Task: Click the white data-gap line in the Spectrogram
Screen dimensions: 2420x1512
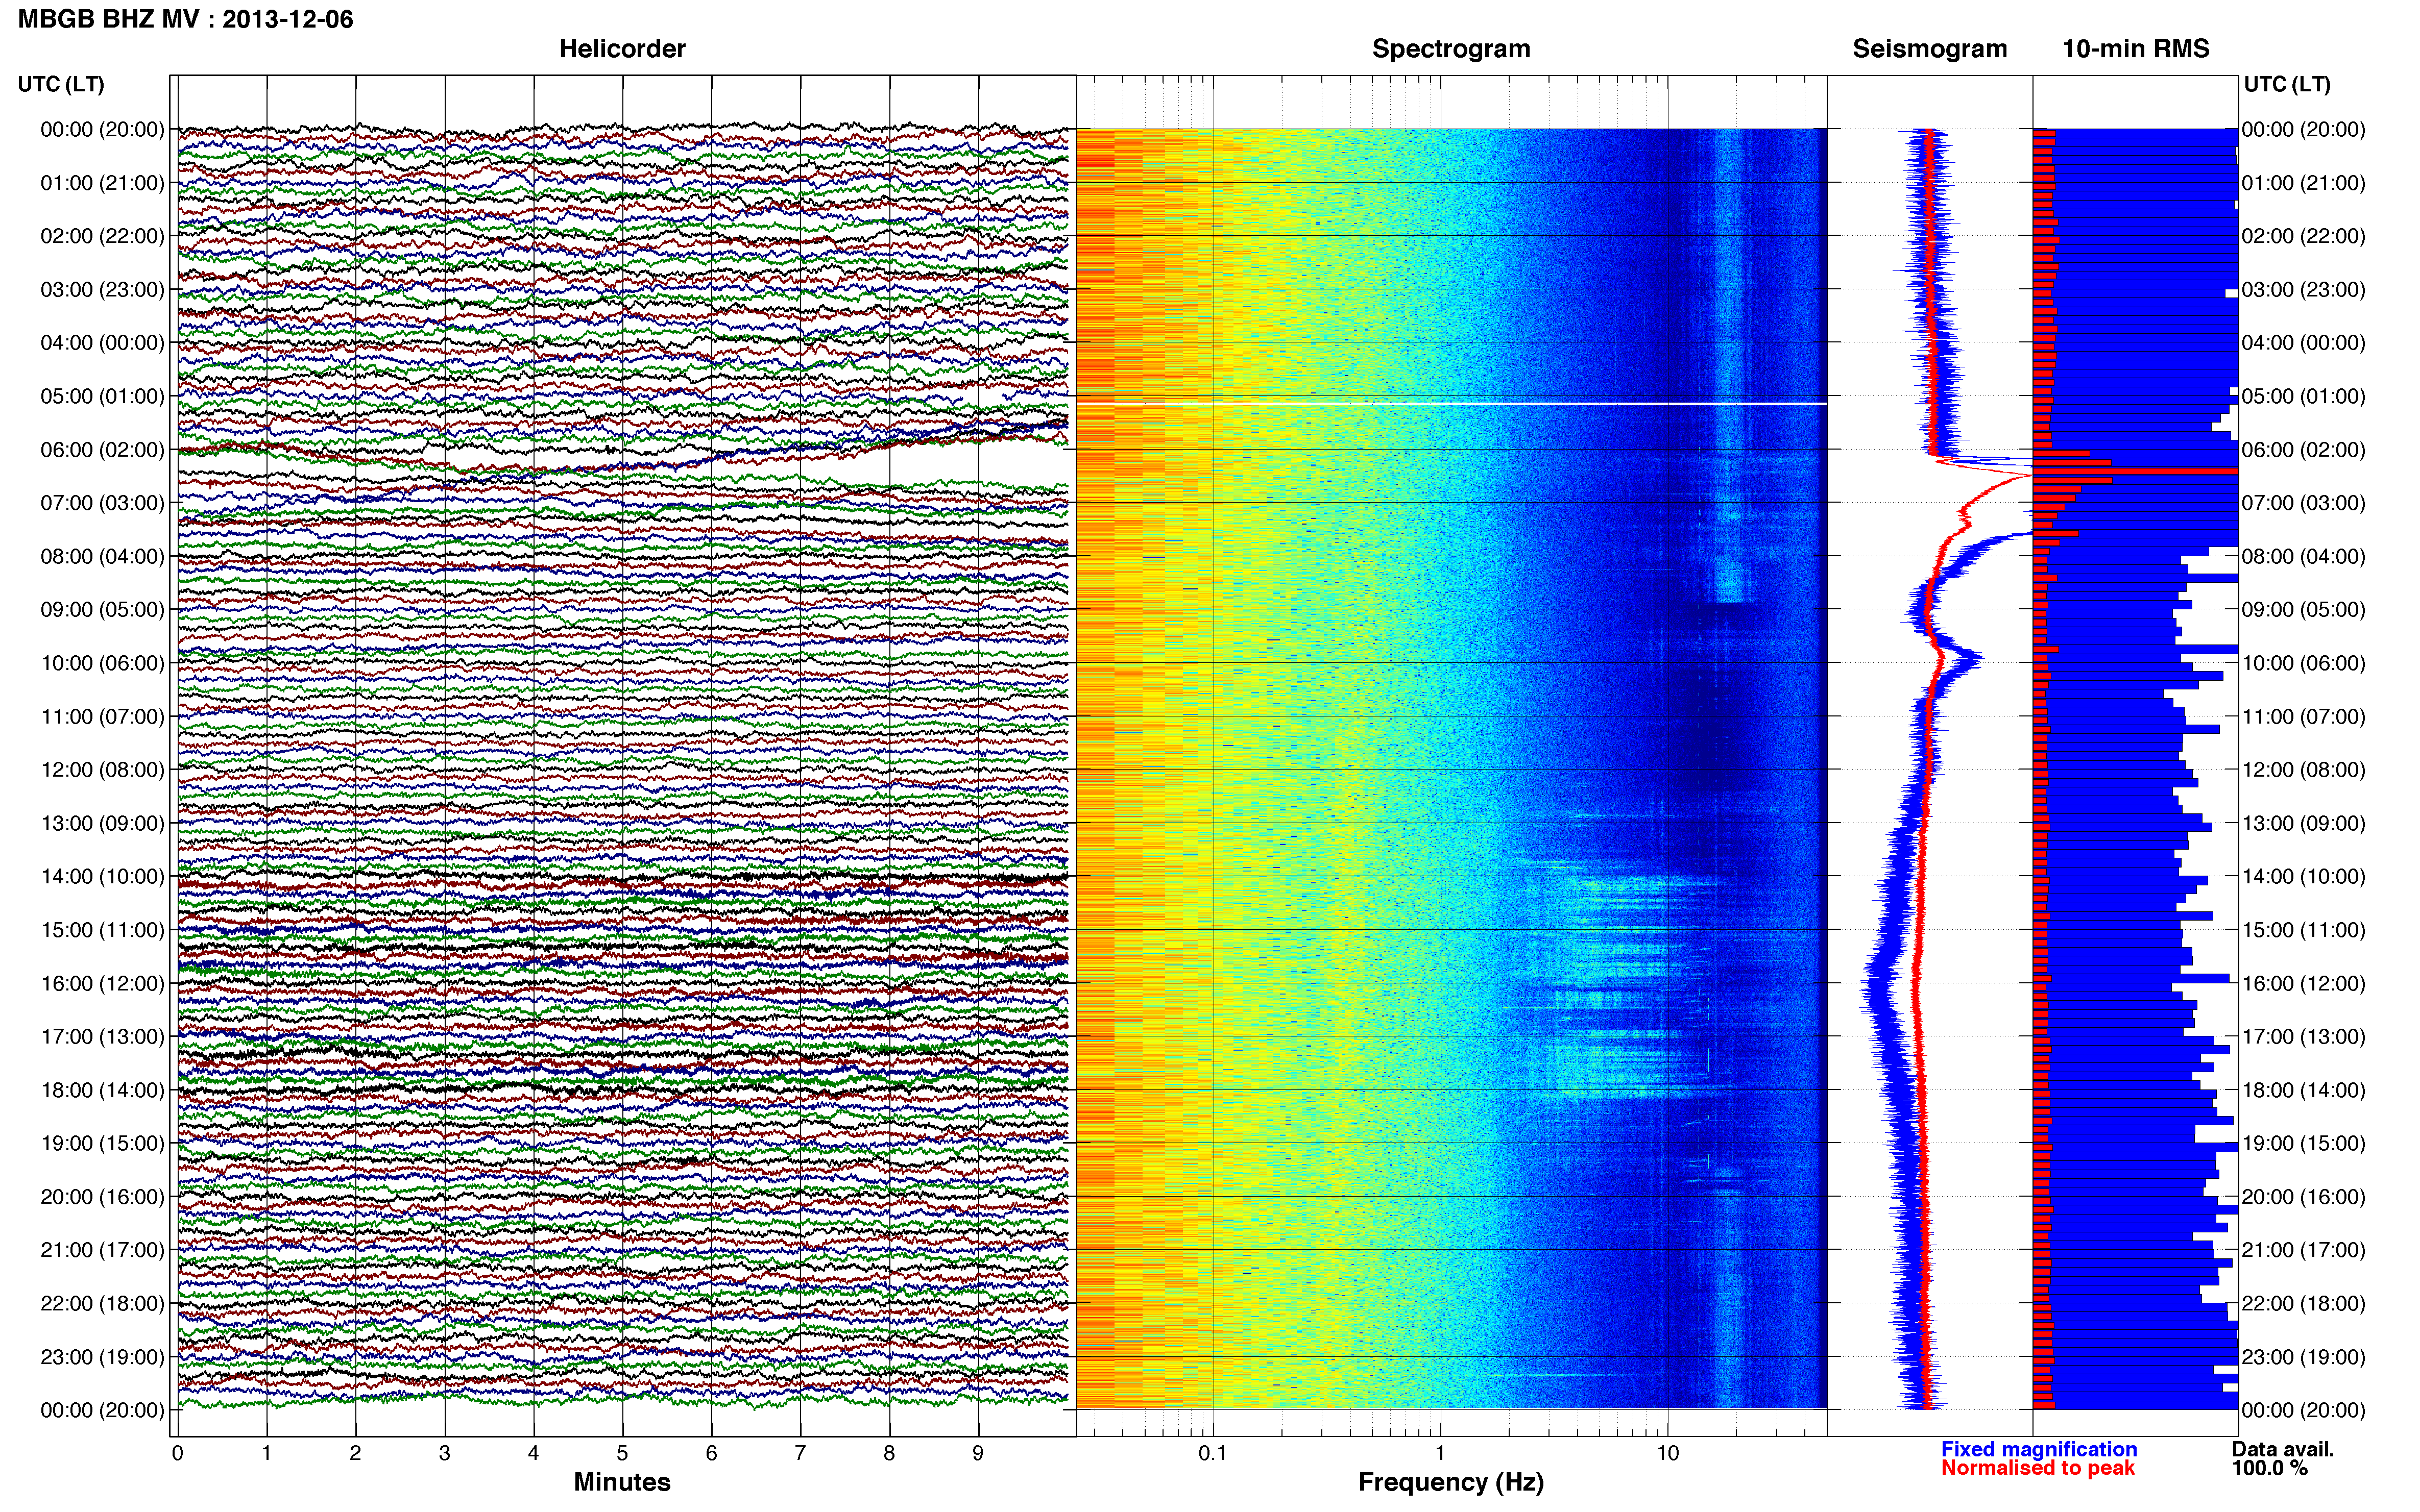Action: coord(1451,404)
